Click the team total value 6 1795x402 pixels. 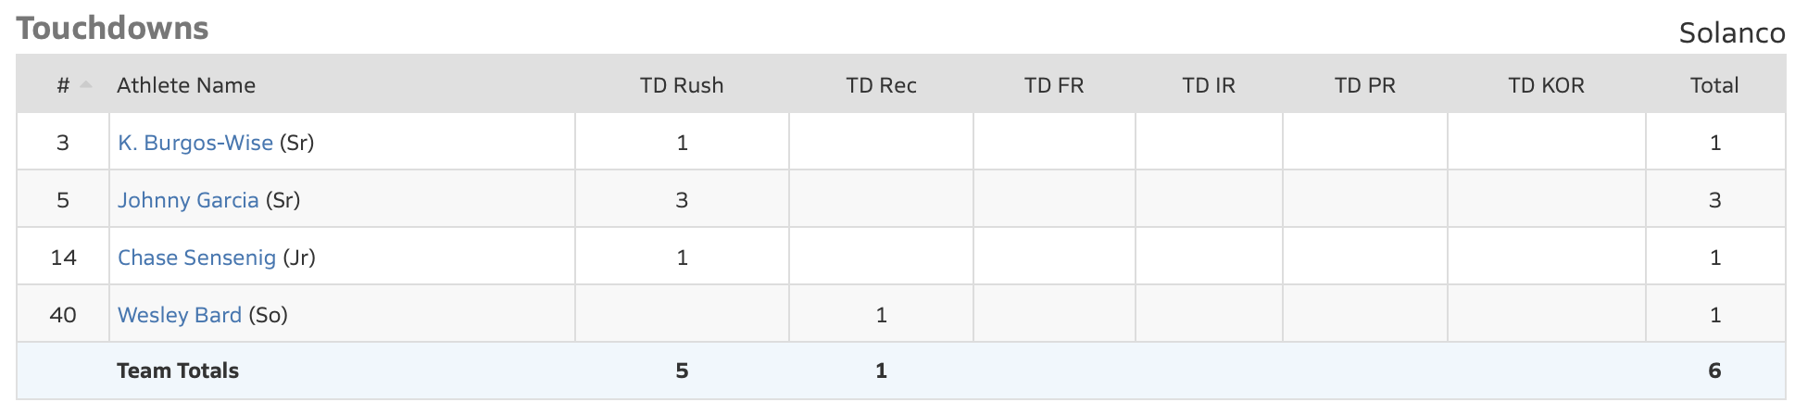[1714, 371]
